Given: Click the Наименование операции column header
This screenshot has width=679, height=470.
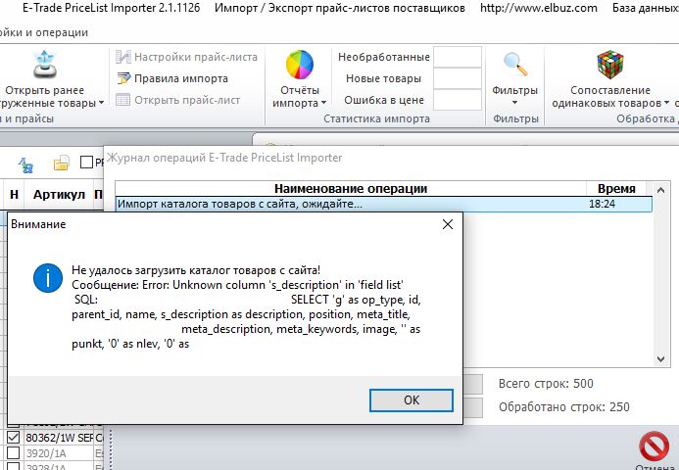Looking at the screenshot, I should coord(351,189).
